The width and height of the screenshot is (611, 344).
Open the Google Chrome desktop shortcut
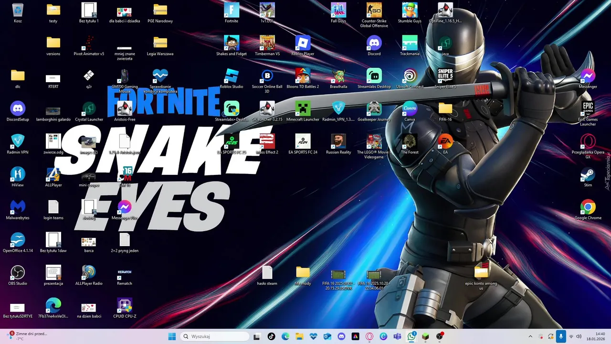coord(588,210)
